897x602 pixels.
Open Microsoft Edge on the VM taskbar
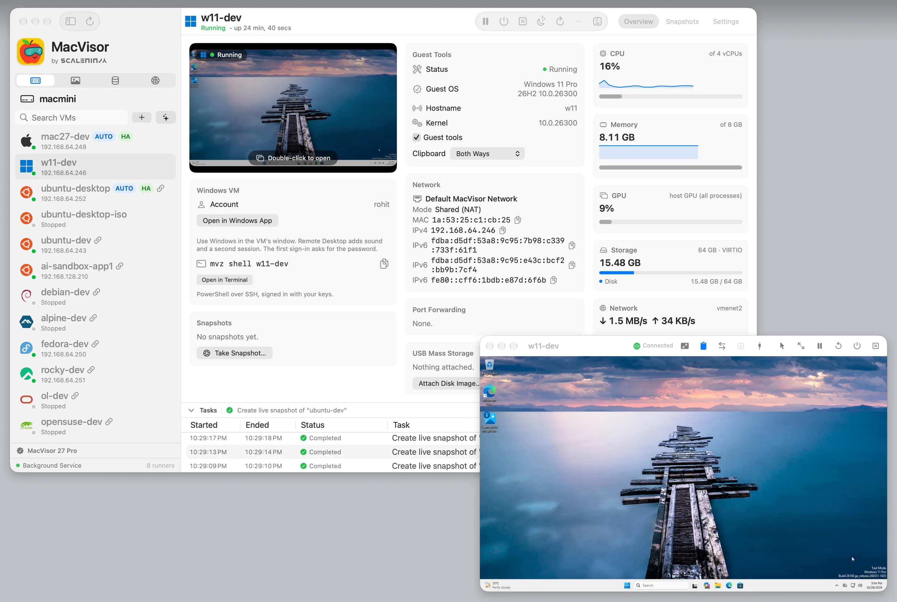[729, 585]
